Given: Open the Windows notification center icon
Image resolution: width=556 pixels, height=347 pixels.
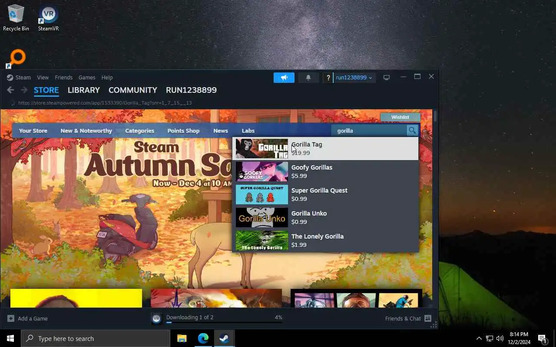Looking at the screenshot, I should pyautogui.click(x=542, y=338).
